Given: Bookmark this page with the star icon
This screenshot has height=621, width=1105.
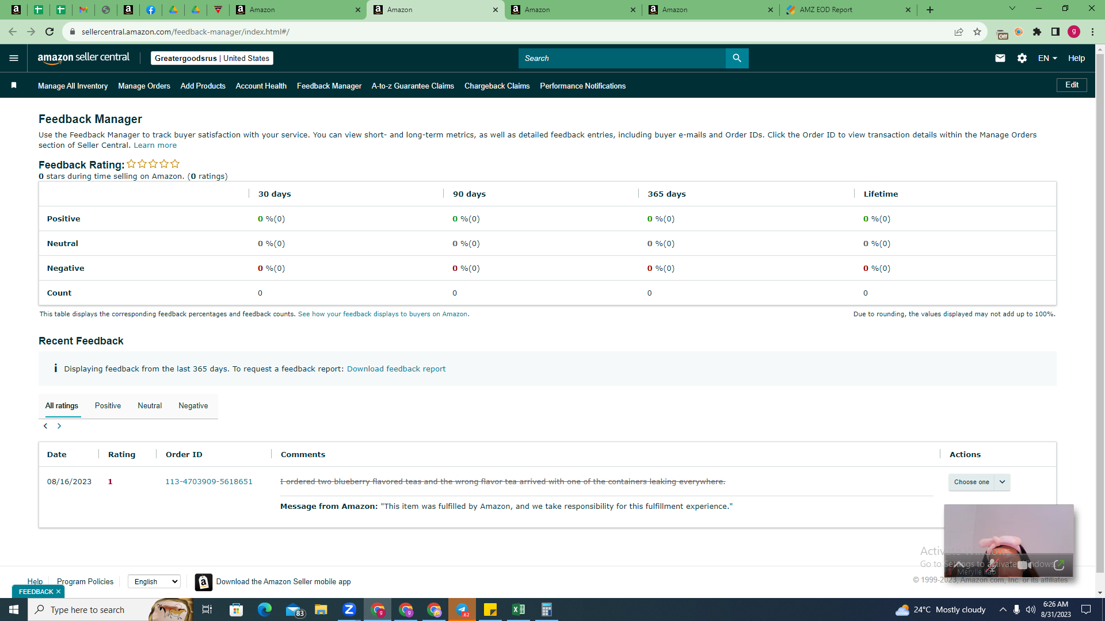Looking at the screenshot, I should point(977,32).
